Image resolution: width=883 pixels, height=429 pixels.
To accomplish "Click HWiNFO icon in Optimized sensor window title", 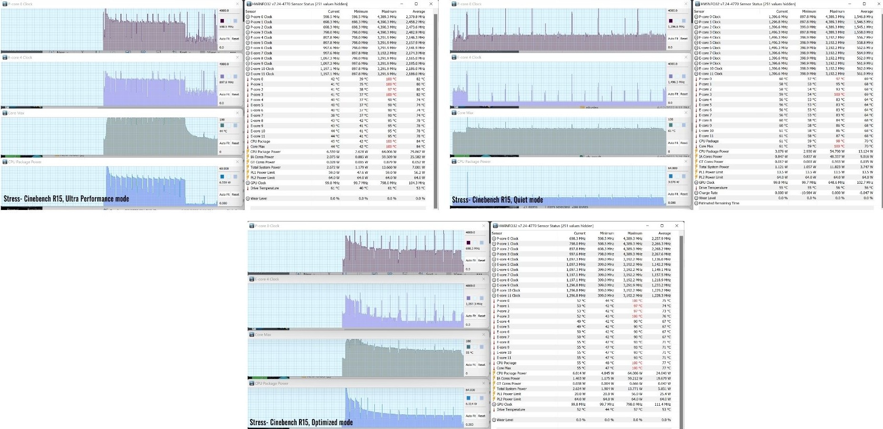I will click(x=495, y=226).
